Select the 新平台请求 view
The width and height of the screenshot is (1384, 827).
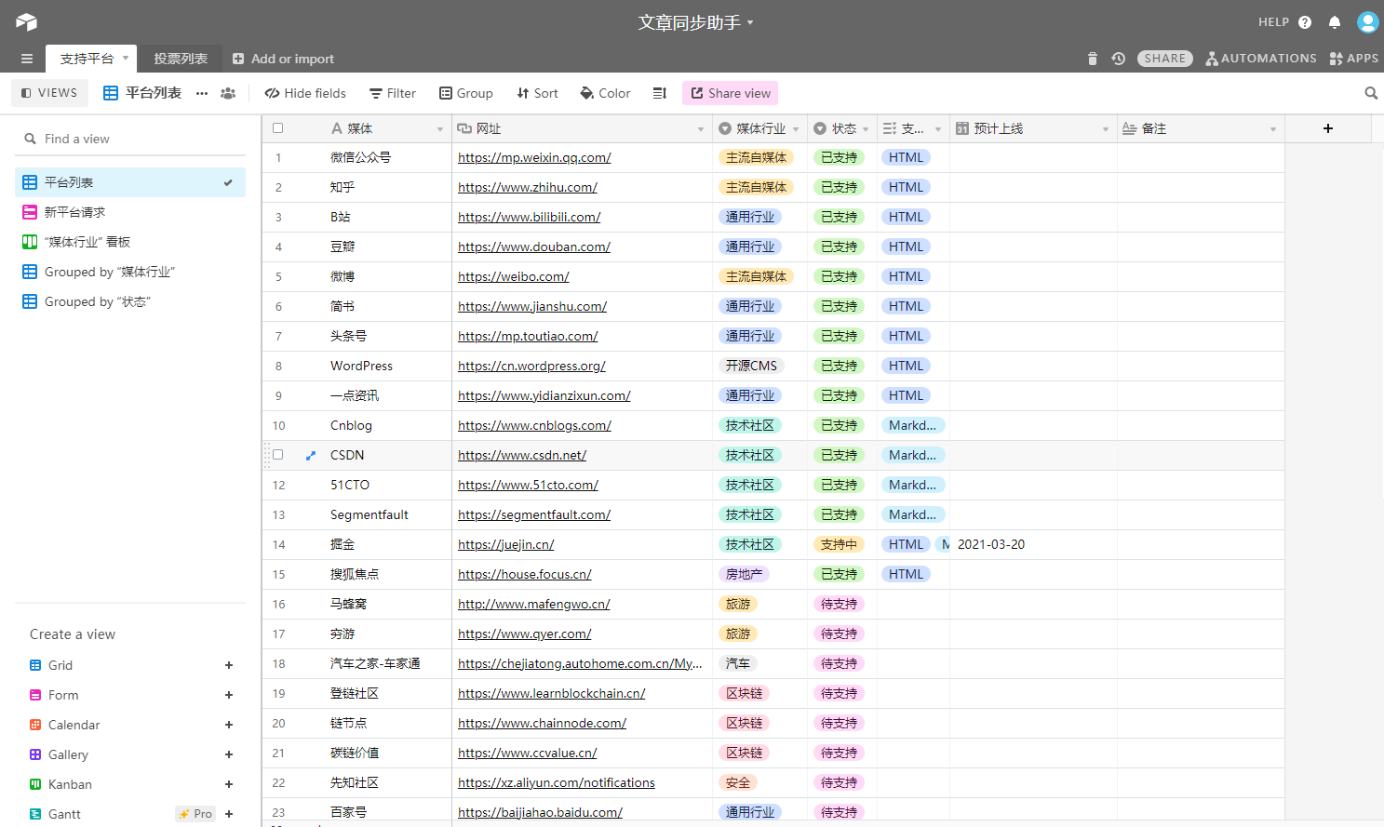[74, 212]
